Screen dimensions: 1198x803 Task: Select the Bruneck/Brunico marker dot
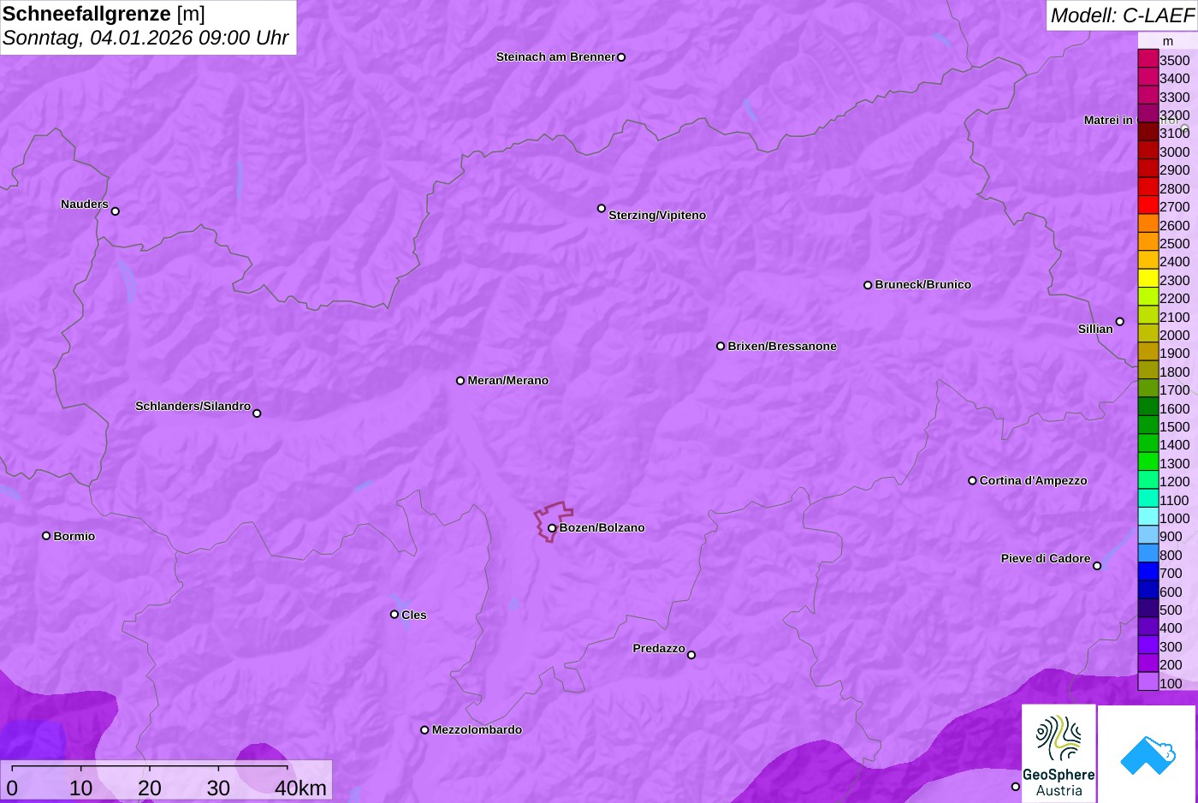tap(868, 285)
